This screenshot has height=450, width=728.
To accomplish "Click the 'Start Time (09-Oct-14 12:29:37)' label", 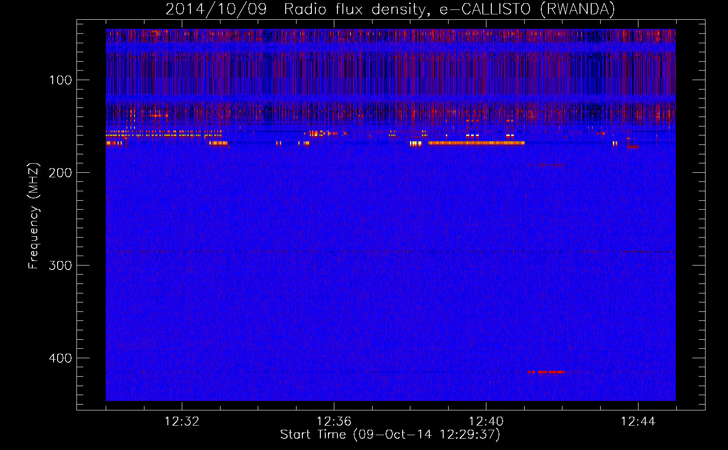I will (390, 435).
